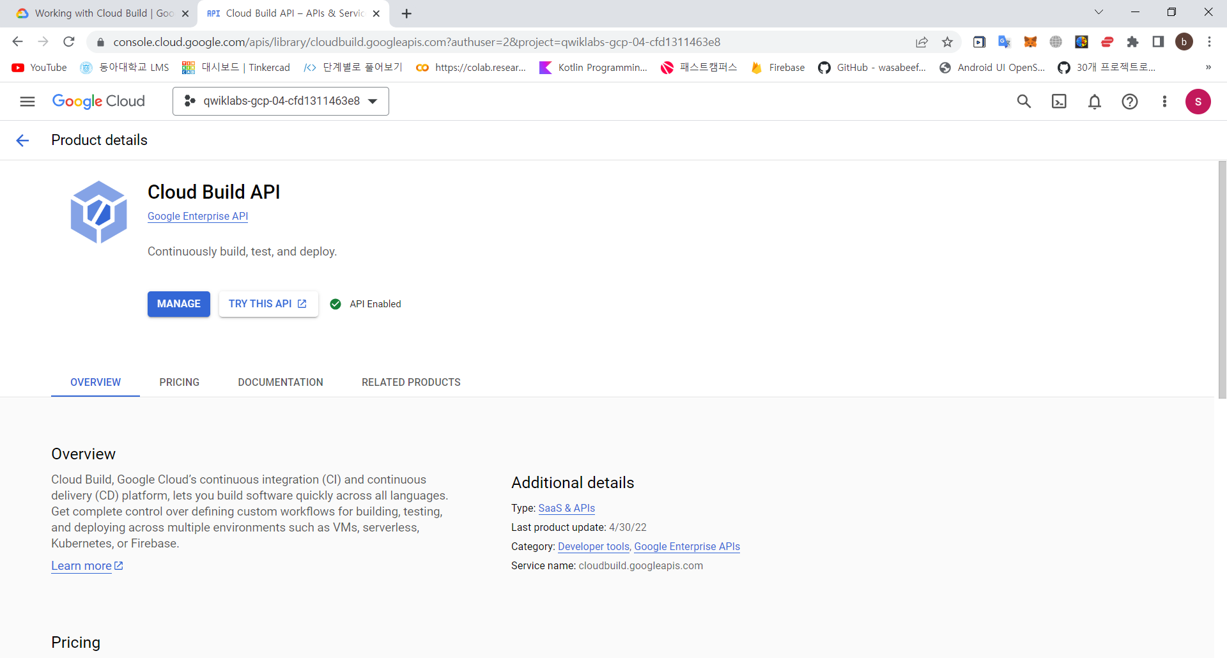This screenshot has height=658, width=1227.
Task: Click the browser forward arrow
Action: [x=43, y=42]
